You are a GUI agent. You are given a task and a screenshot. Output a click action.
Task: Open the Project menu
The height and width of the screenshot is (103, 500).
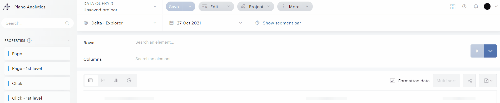tap(256, 7)
